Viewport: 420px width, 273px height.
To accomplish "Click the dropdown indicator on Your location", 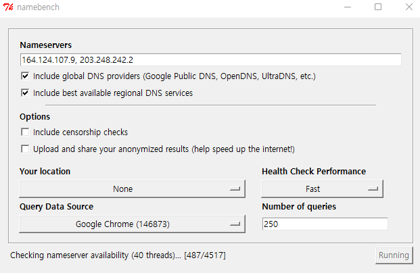I will (x=235, y=189).
